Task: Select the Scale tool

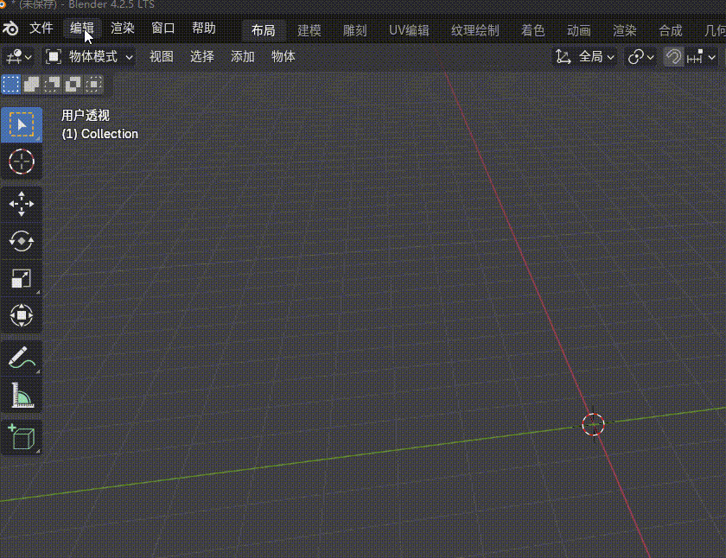Action: [21, 278]
